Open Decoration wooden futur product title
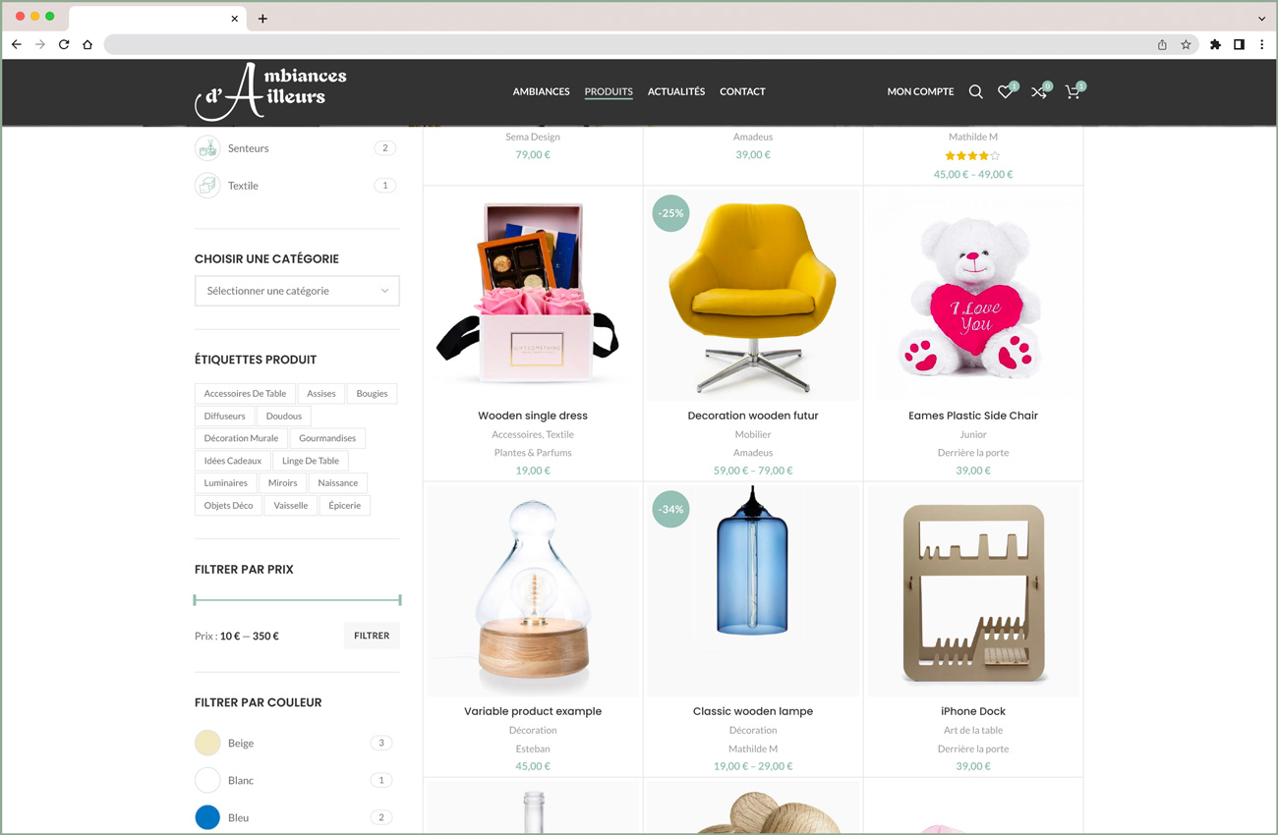Viewport: 1278px width, 835px height. (753, 416)
